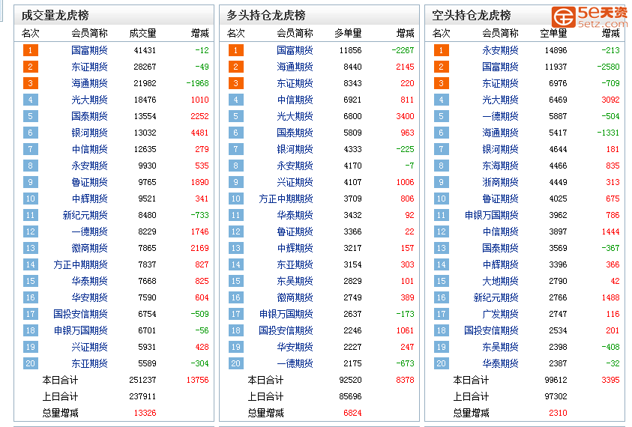Open 永安期货 in the 空头持仓龙虎榜 table
632x427 pixels.
500,50
